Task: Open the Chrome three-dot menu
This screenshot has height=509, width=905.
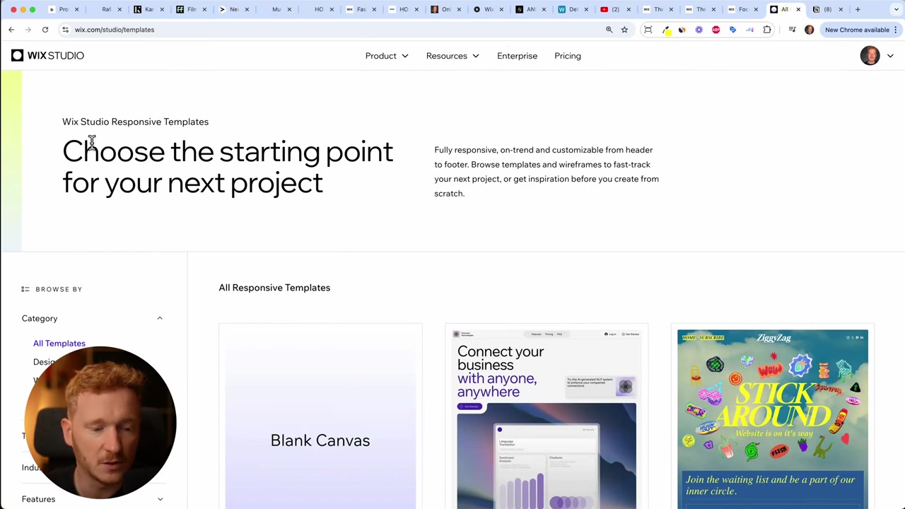Action: 896,30
